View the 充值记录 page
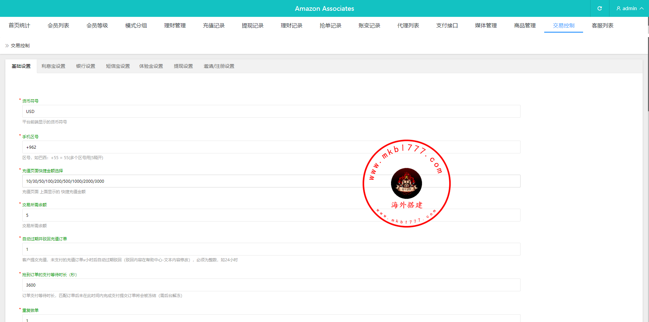 [x=214, y=25]
